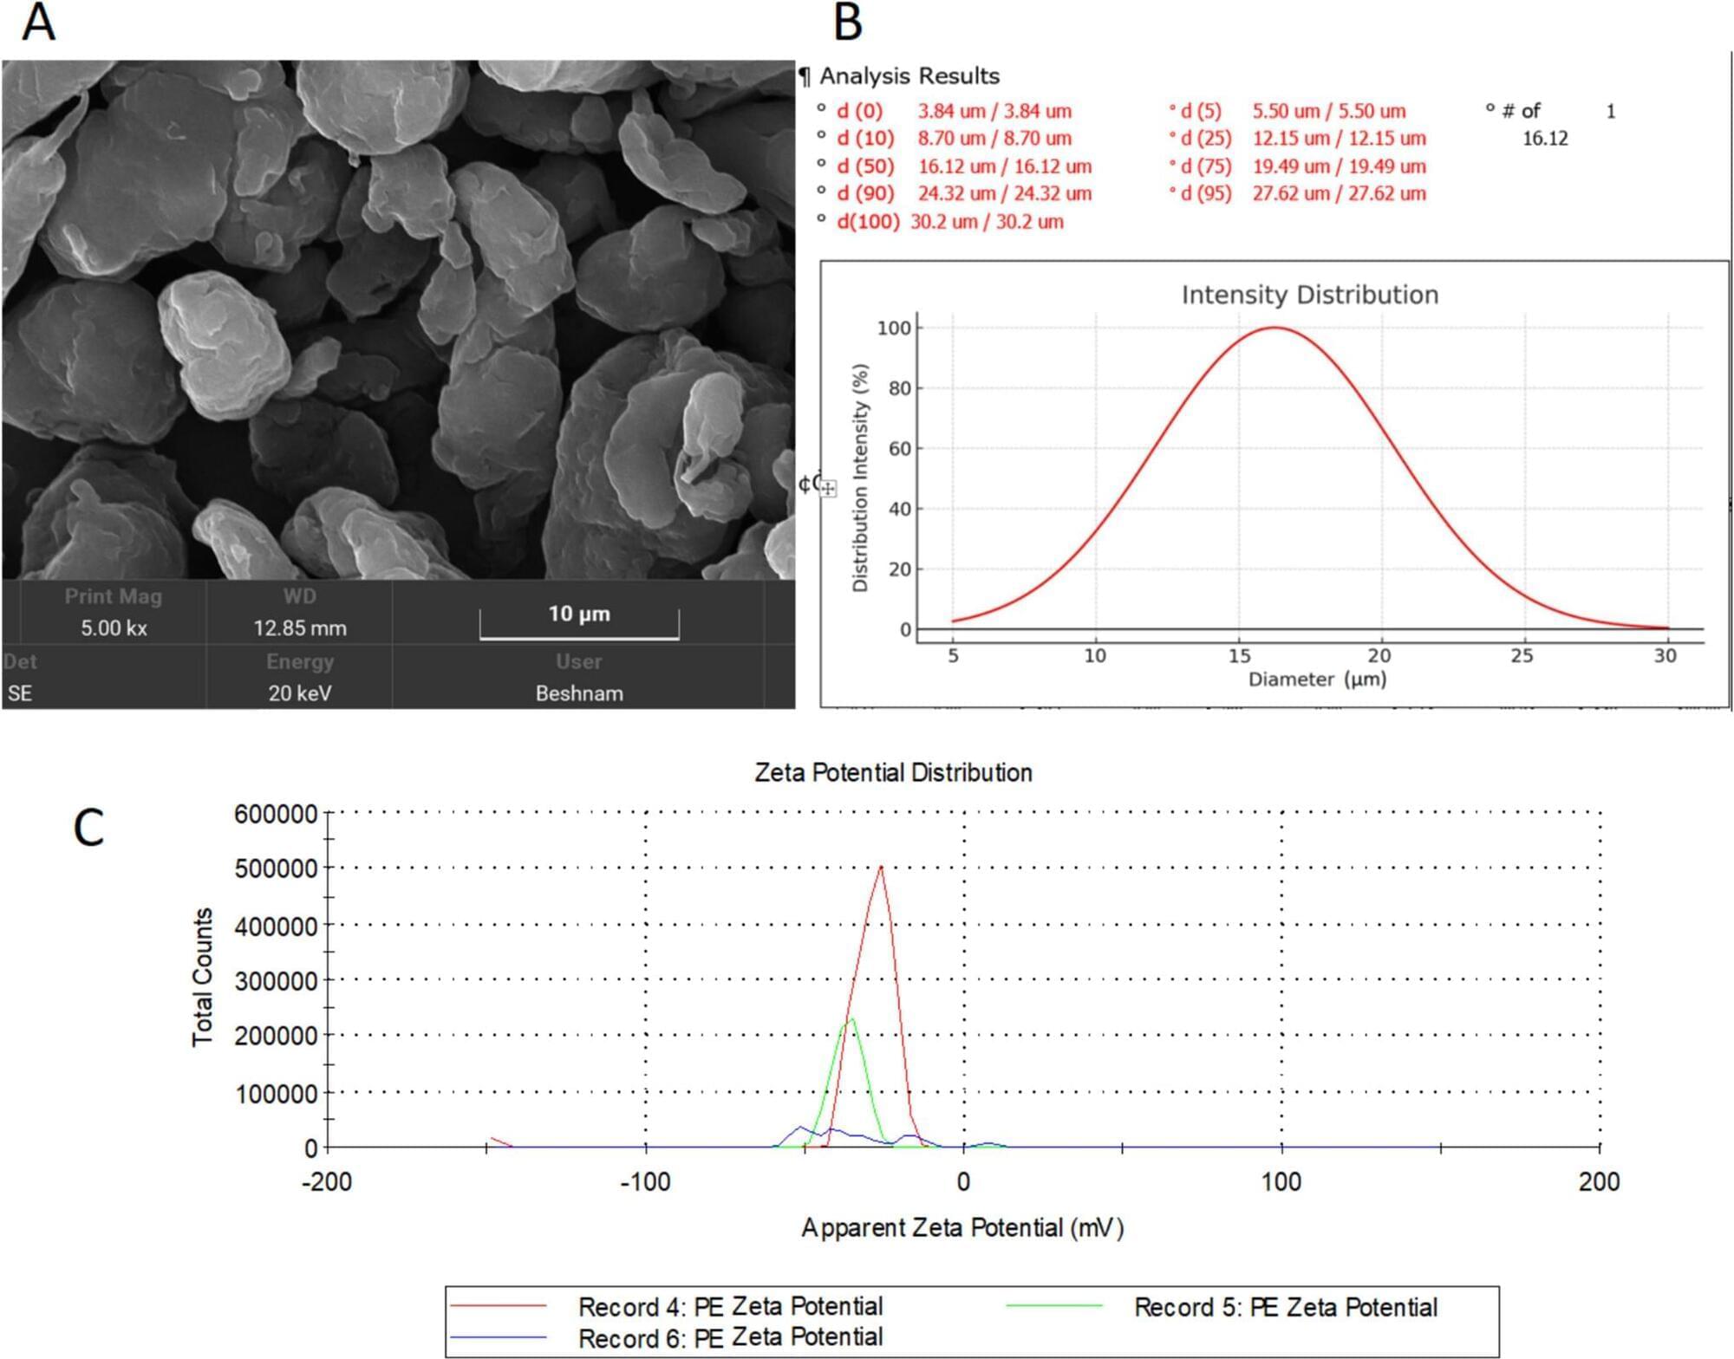
Task: Click the User Beshnam field
Action: point(578,693)
